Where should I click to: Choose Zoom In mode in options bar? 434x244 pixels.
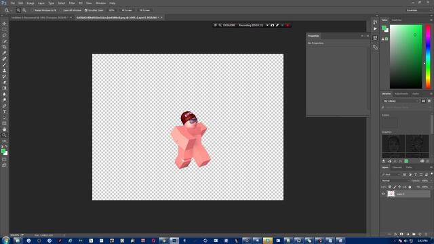tap(18, 10)
